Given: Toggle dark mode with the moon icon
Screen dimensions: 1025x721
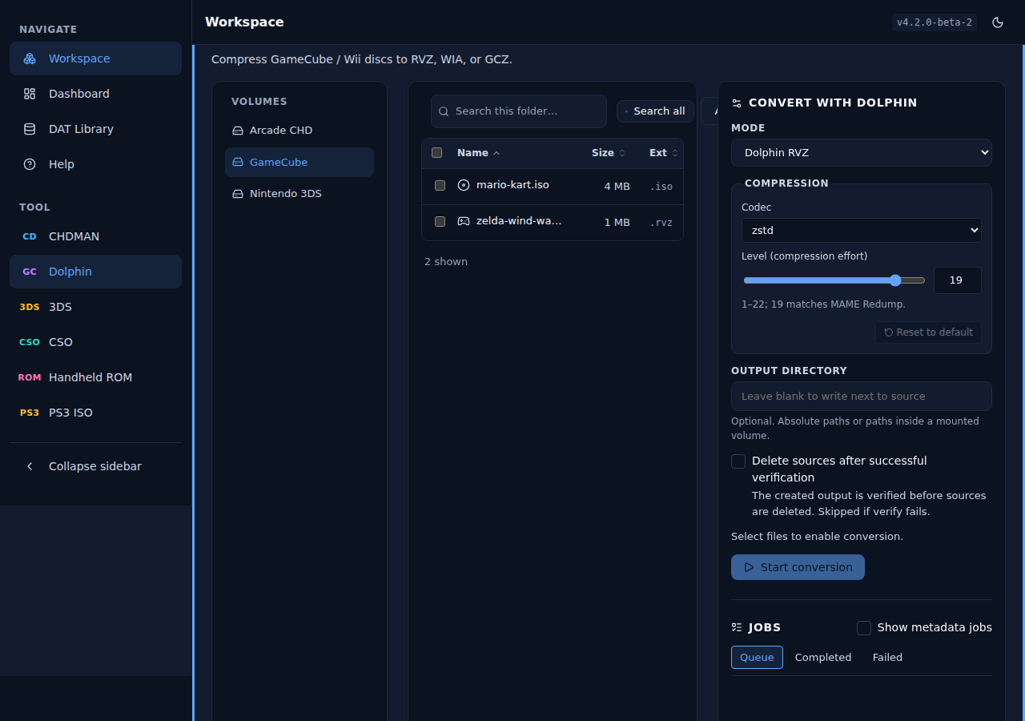Looking at the screenshot, I should click(x=998, y=22).
